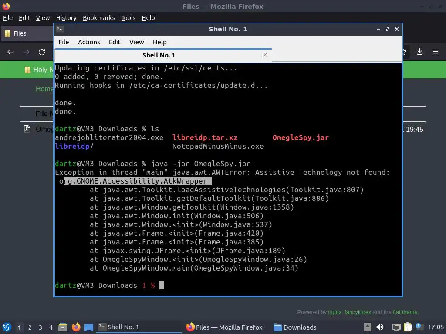Open the volume control in the tray

pos(380,327)
